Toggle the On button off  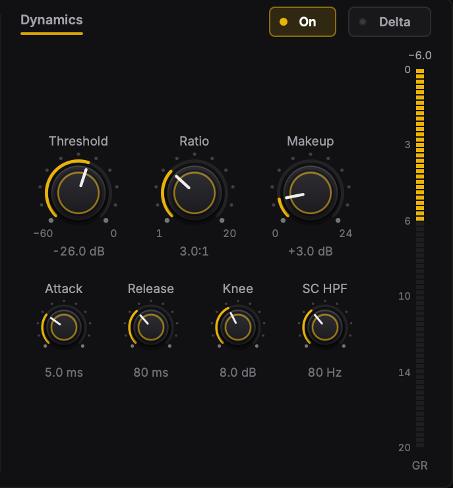click(303, 22)
